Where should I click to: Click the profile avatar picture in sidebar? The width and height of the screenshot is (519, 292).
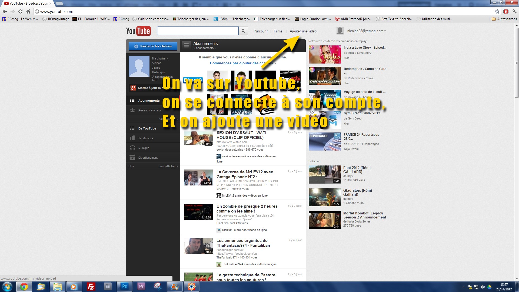[x=139, y=66]
